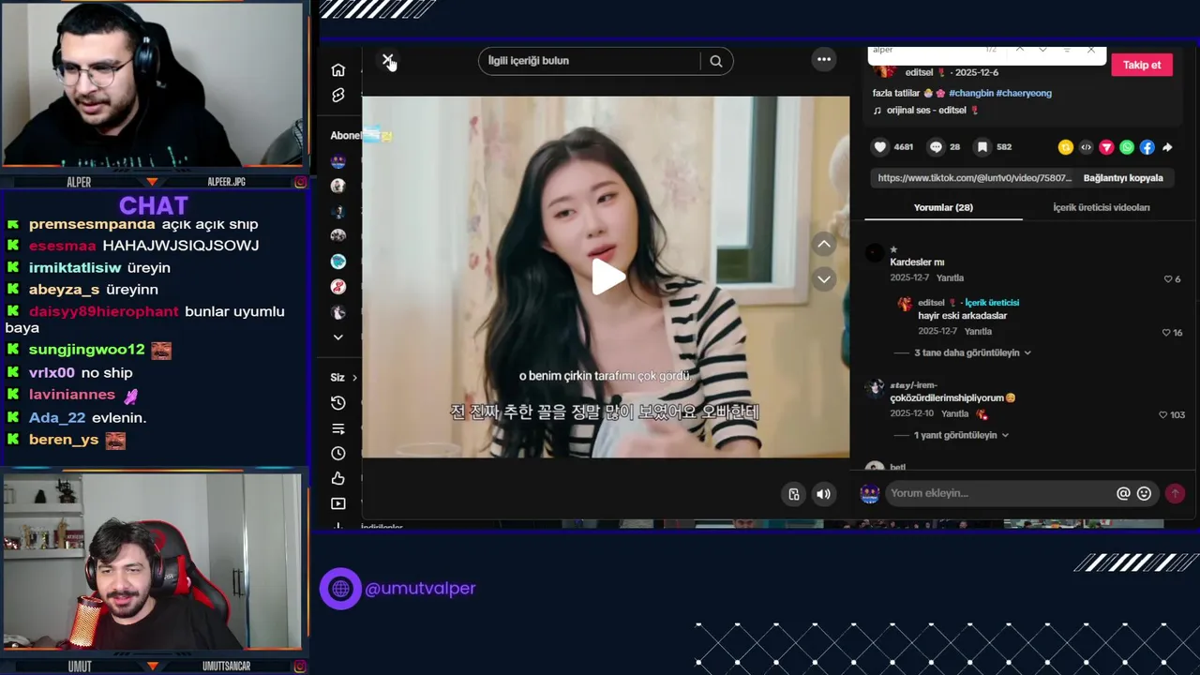This screenshot has height=675, width=1200.
Task: Reply to the Kardesler mı comment
Action: [951, 277]
